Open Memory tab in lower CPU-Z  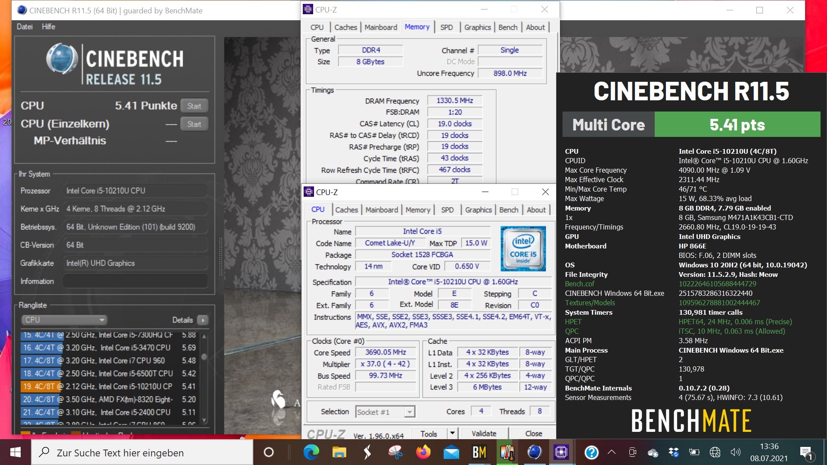418,210
